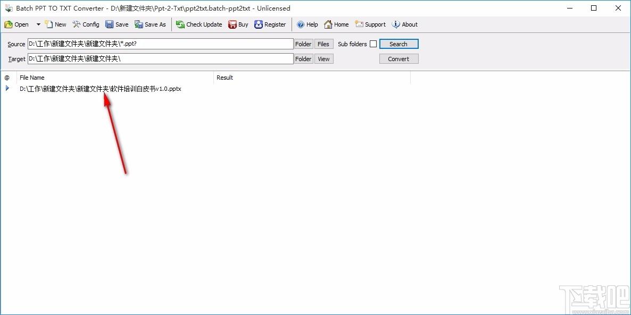Click the row indicator arrow for the pptx file
Screen dimensions: 631x315
point(7,88)
